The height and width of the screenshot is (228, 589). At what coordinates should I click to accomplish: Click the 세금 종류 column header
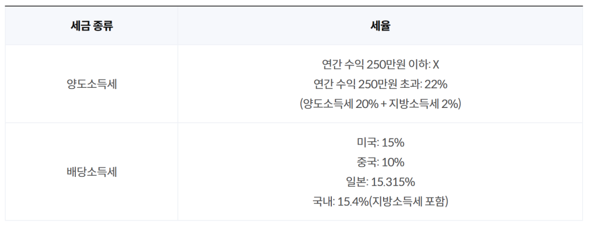(91, 26)
